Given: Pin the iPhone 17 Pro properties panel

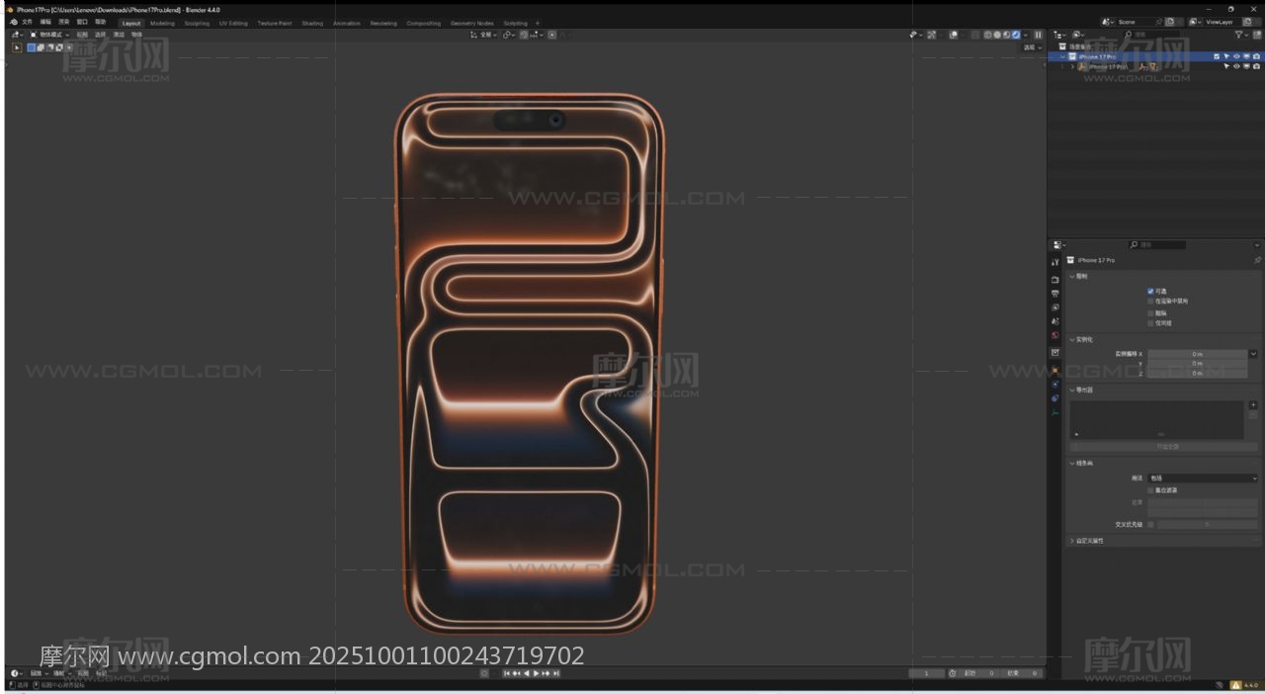Looking at the screenshot, I should pyautogui.click(x=1257, y=260).
